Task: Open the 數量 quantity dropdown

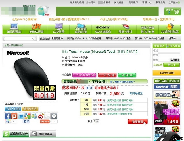Action: pyautogui.click(x=96, y=121)
